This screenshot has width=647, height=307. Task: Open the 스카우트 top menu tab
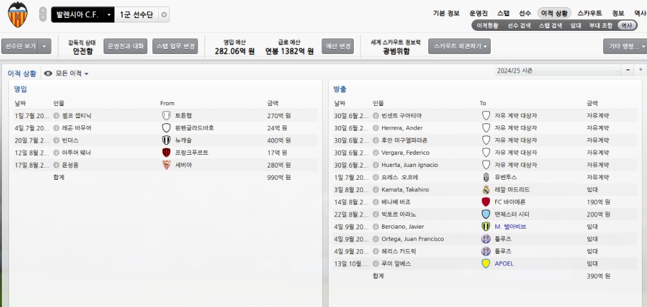click(590, 13)
